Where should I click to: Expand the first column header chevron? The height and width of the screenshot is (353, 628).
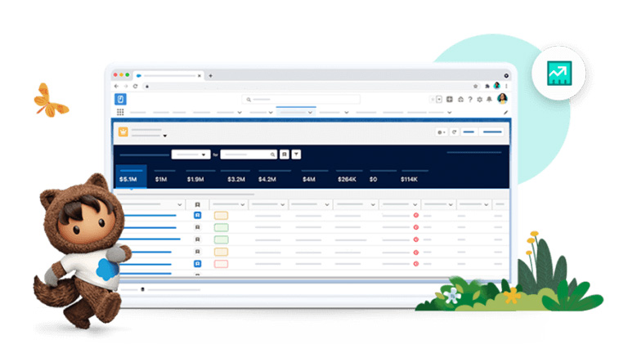(179, 203)
